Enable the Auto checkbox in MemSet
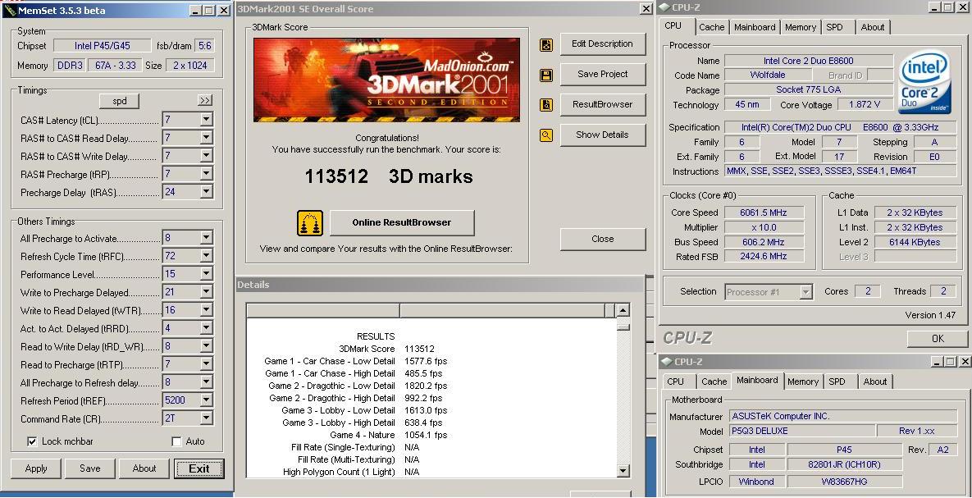 click(x=176, y=441)
